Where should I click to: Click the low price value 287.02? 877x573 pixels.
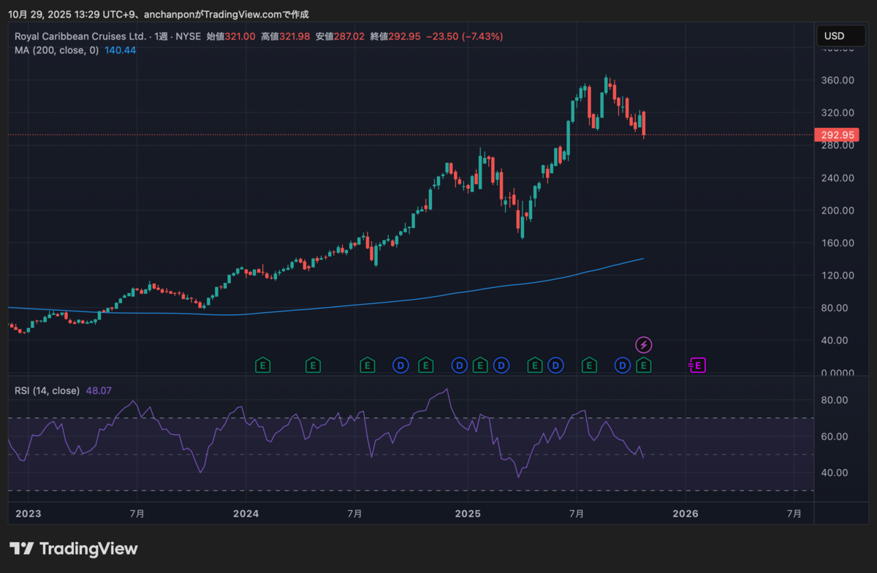(x=349, y=36)
